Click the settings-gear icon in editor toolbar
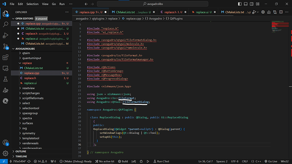Image resolution: width=292 pixels, height=164 pixels. [263, 12]
